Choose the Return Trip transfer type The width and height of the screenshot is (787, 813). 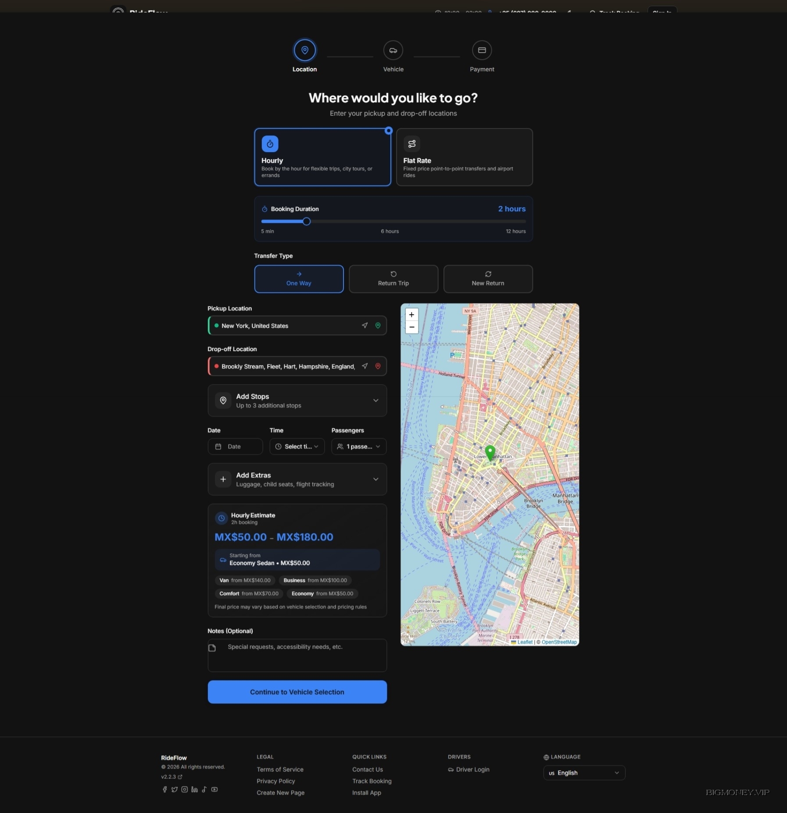[x=393, y=279]
